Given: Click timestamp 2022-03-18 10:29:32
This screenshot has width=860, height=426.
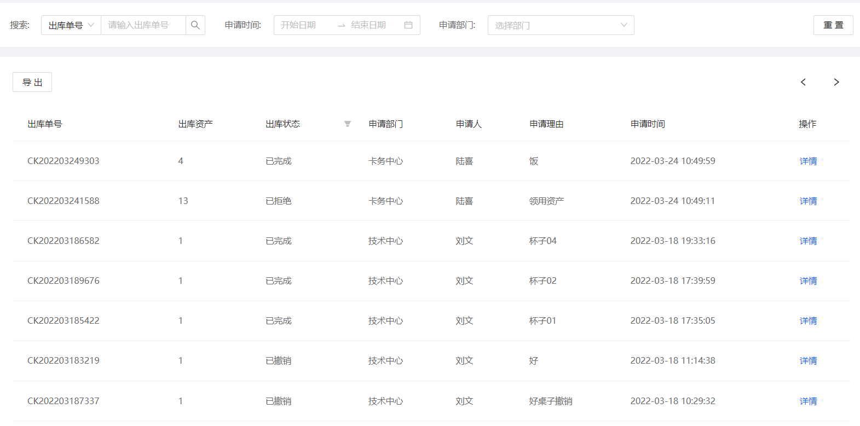Looking at the screenshot, I should coord(673,401).
